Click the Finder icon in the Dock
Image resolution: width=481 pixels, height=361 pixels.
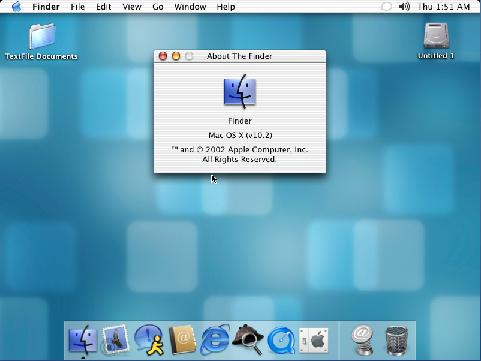click(83, 339)
